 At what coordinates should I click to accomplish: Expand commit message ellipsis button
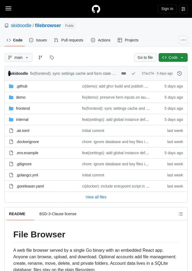(124, 73)
